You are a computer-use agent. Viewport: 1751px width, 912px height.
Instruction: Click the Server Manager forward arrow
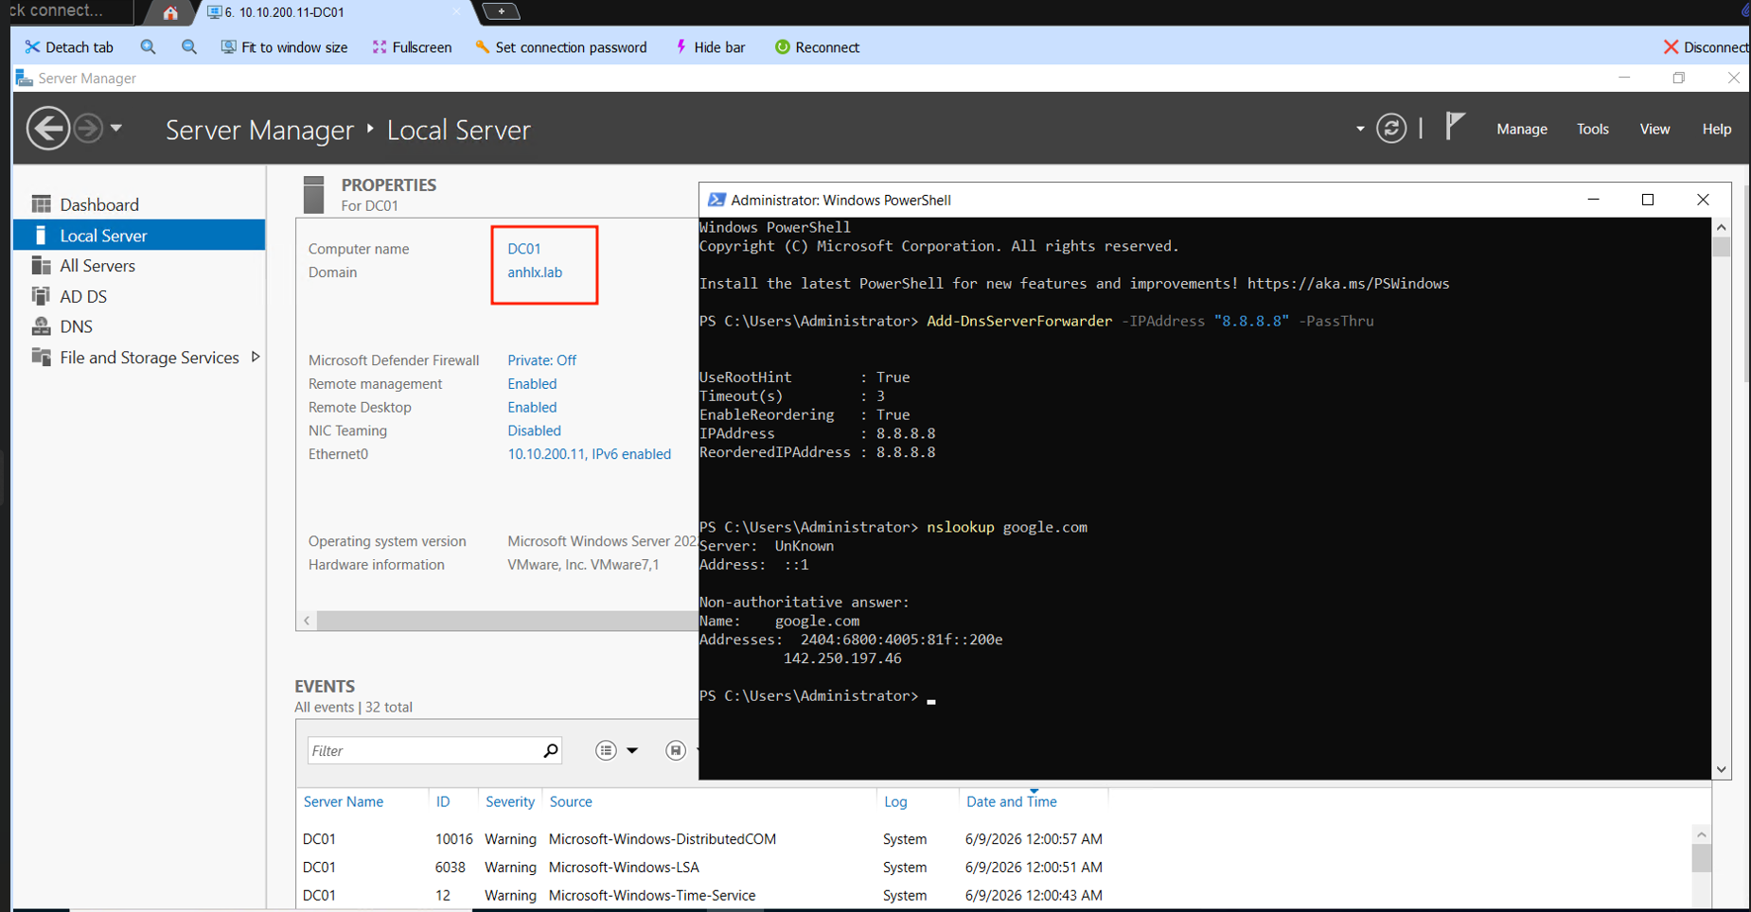[88, 128]
